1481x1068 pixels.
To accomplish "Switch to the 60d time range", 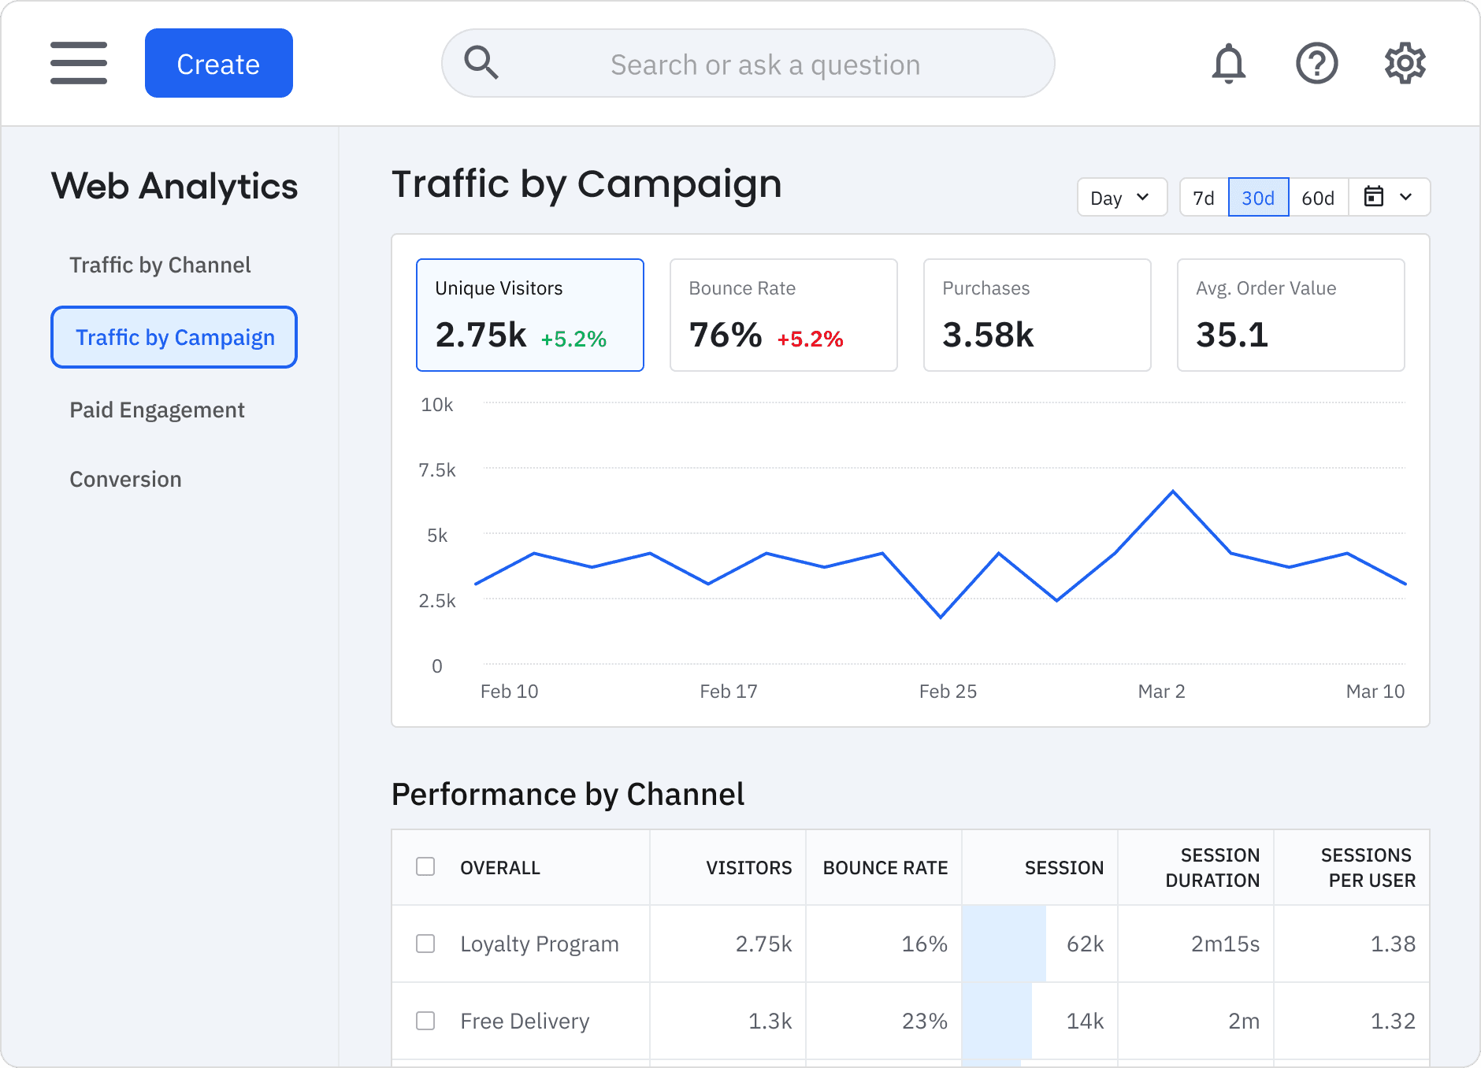I will pos(1318,197).
